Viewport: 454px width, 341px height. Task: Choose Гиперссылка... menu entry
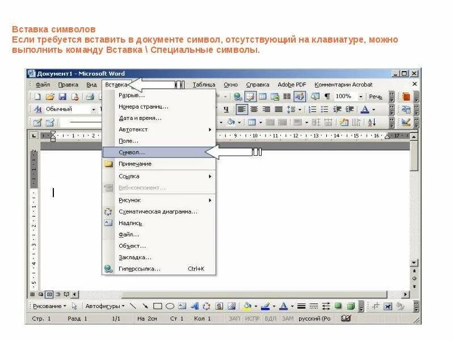[x=159, y=269]
